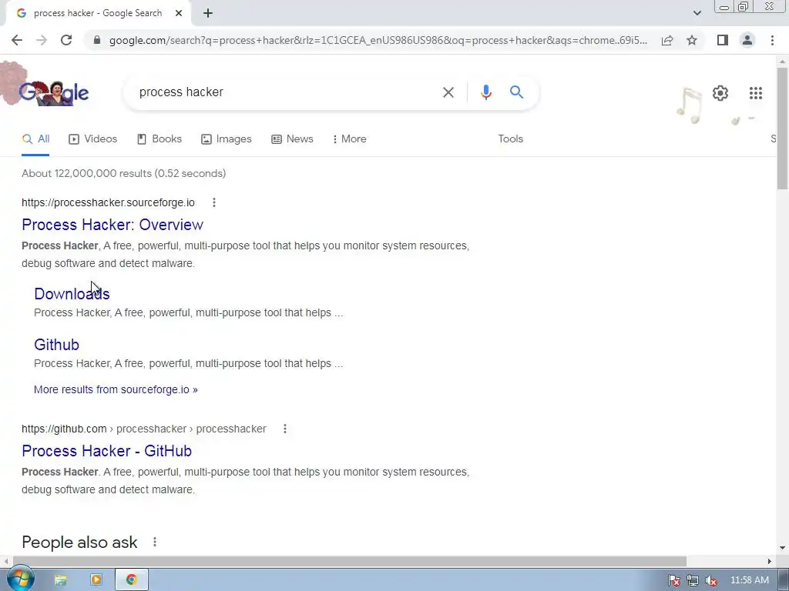
Task: Click the scroll right arrow
Action: tap(770, 561)
